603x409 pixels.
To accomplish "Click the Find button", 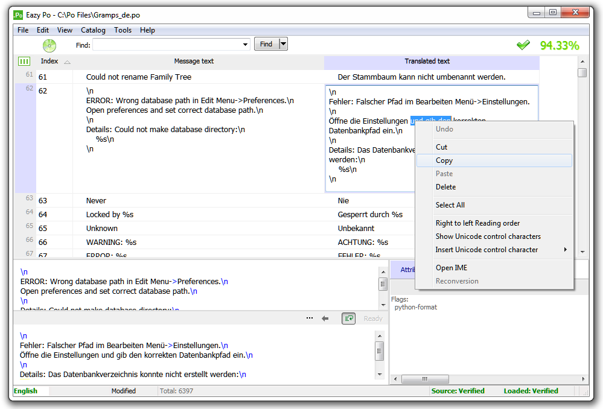I will (267, 44).
